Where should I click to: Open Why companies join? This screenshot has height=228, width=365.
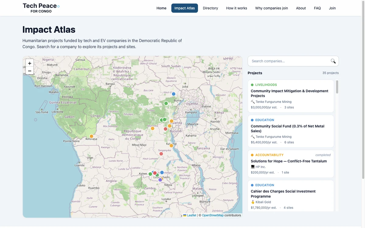click(272, 8)
